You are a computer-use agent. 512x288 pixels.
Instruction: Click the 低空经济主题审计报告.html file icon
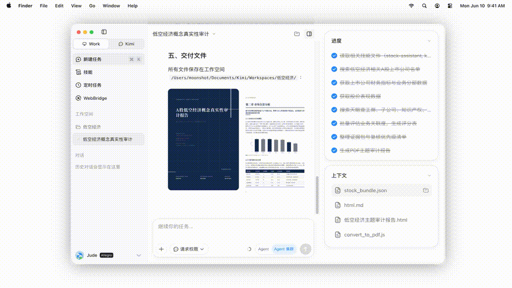click(338, 220)
